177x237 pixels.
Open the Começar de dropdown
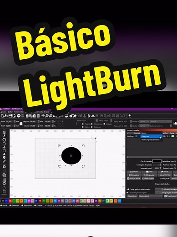coord(173,179)
